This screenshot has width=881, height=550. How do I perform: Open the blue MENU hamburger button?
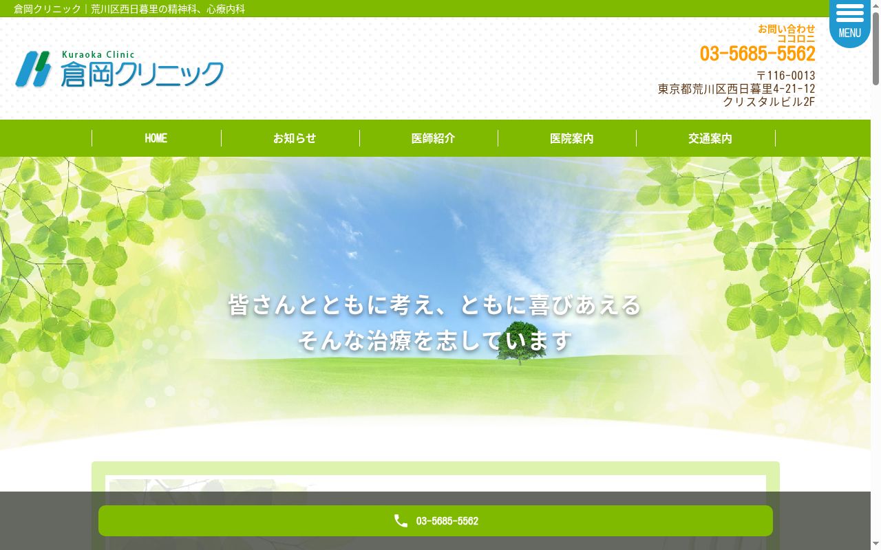849,23
